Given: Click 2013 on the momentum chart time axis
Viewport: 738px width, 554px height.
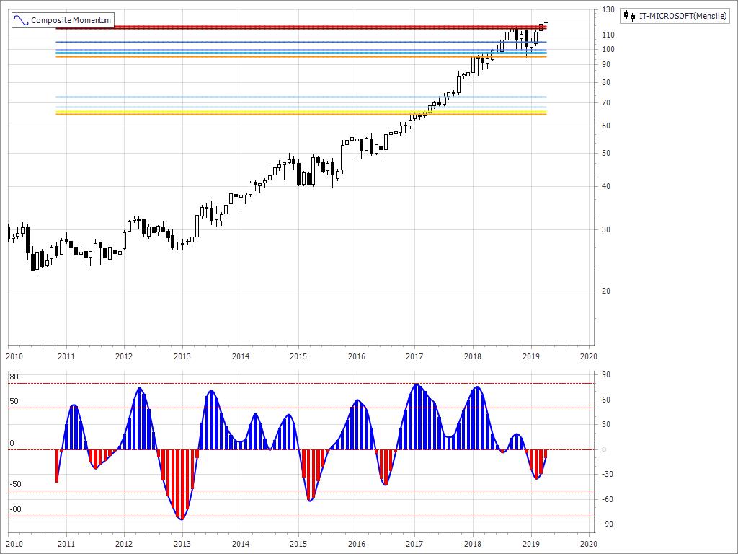Looking at the screenshot, I should (x=182, y=544).
